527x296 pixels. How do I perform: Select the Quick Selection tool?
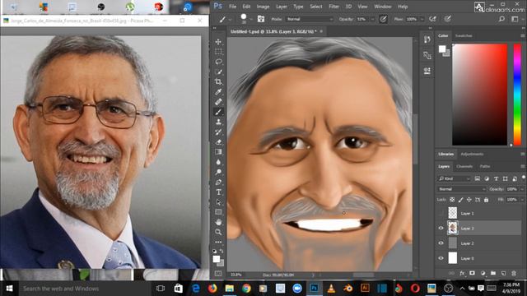(218, 72)
